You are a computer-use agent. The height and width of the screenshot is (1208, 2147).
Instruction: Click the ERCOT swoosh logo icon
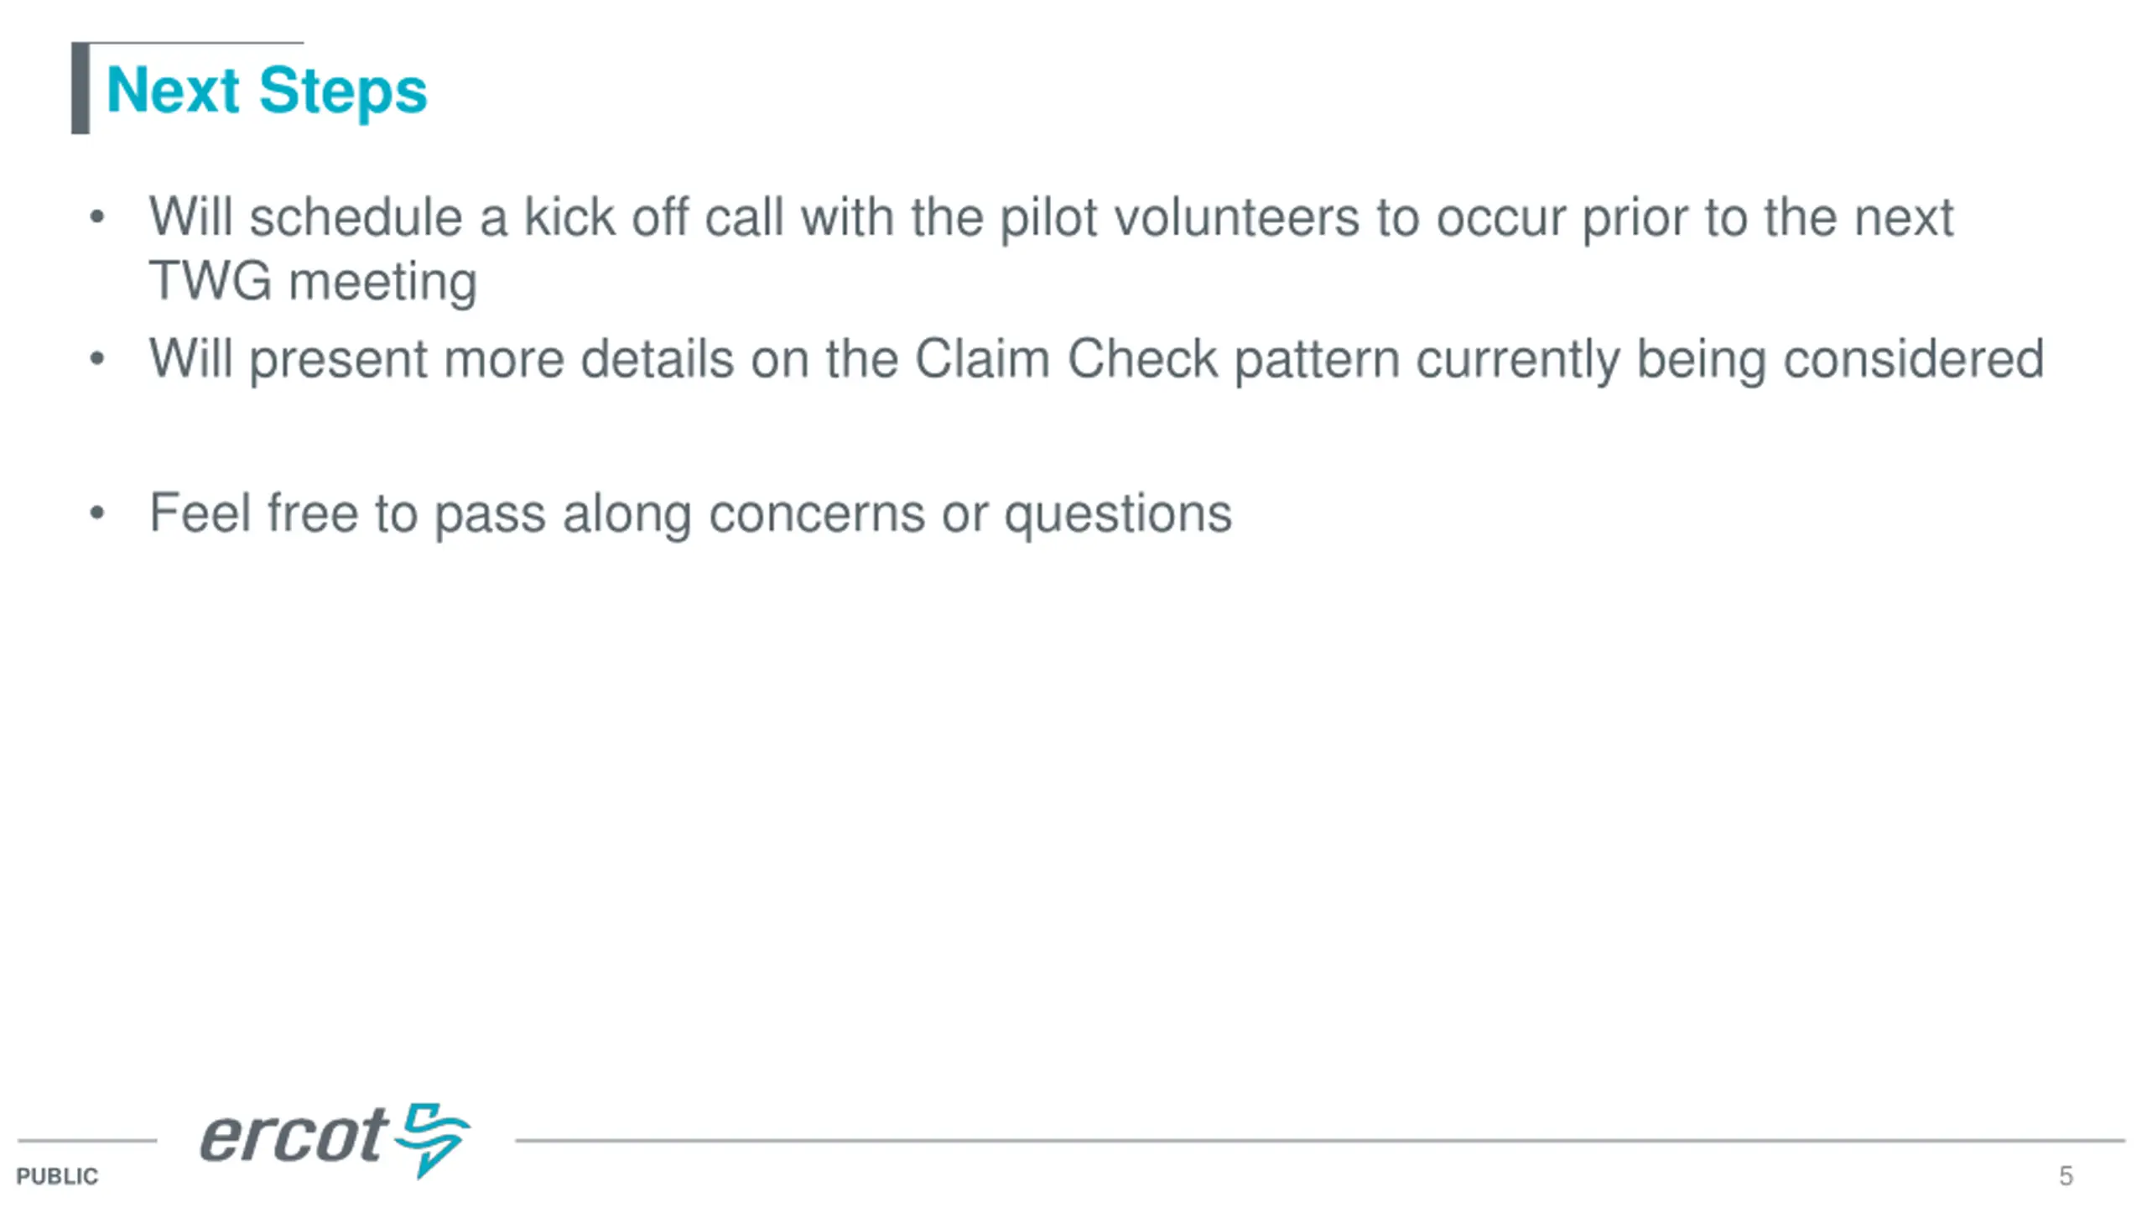click(x=433, y=1139)
